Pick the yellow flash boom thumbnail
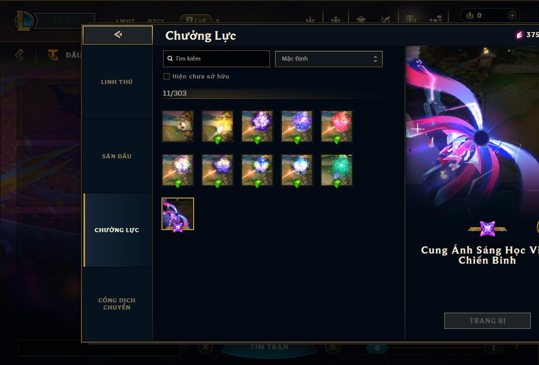This screenshot has width=539, height=365. pyautogui.click(x=218, y=126)
